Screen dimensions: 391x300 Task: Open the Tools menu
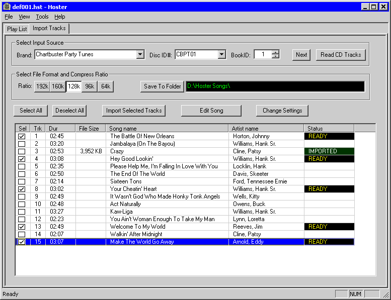pos(42,17)
